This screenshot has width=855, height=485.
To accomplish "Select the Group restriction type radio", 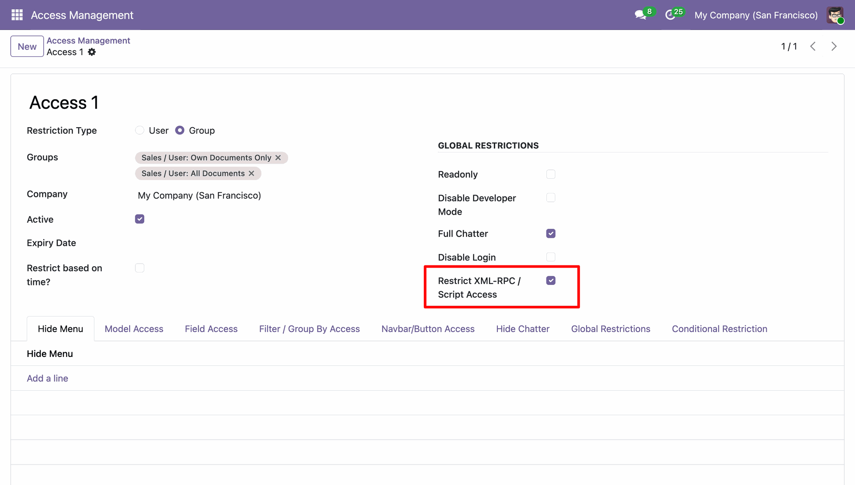I will click(179, 130).
